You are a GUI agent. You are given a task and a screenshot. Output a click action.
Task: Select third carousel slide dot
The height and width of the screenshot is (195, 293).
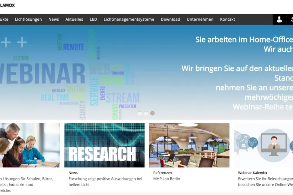tap(153, 113)
